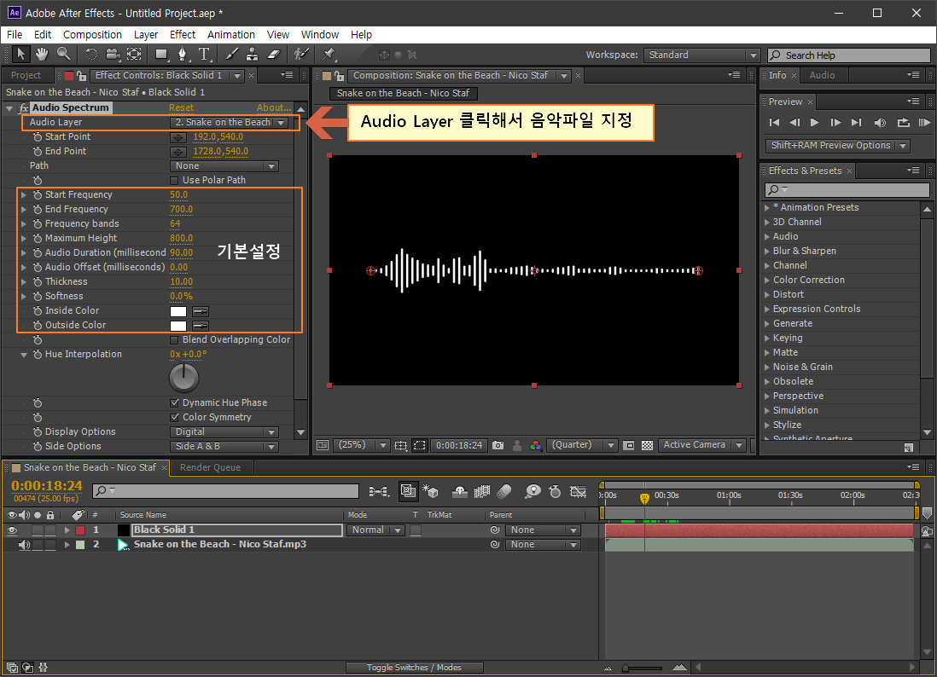Toggle Thickness stopwatch keyframing

click(38, 281)
